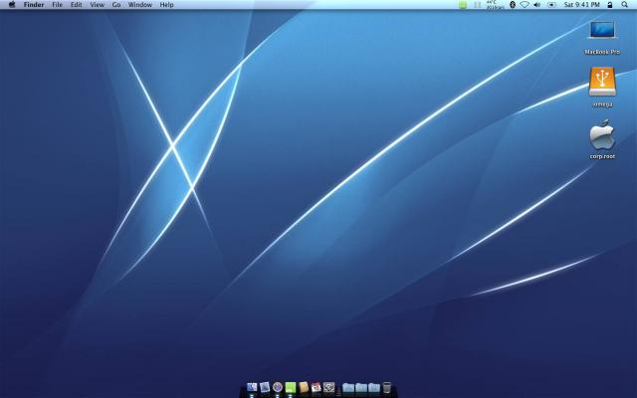Open the Trash in the Dock

pyautogui.click(x=387, y=387)
